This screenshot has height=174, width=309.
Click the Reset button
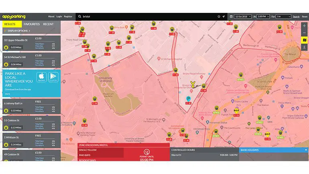[305, 16]
